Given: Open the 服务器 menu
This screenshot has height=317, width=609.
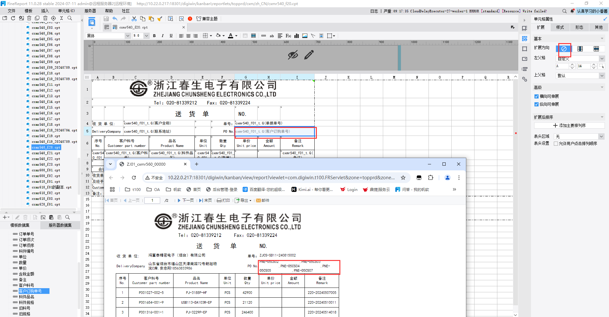Looking at the screenshot, I should point(90,11).
